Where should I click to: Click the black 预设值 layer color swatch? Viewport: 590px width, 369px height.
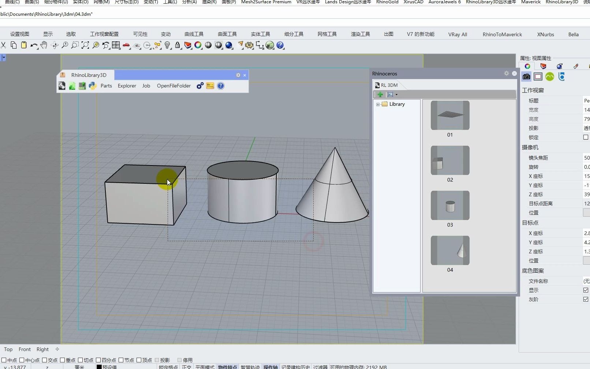(99, 367)
